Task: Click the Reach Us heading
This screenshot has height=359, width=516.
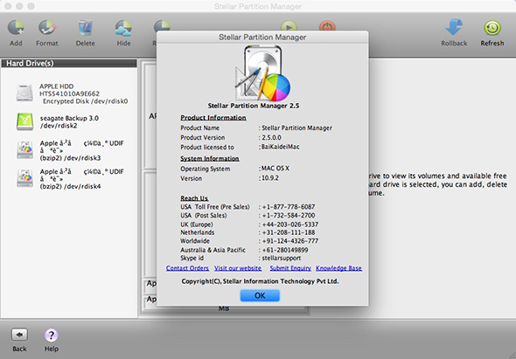Action: [194, 198]
